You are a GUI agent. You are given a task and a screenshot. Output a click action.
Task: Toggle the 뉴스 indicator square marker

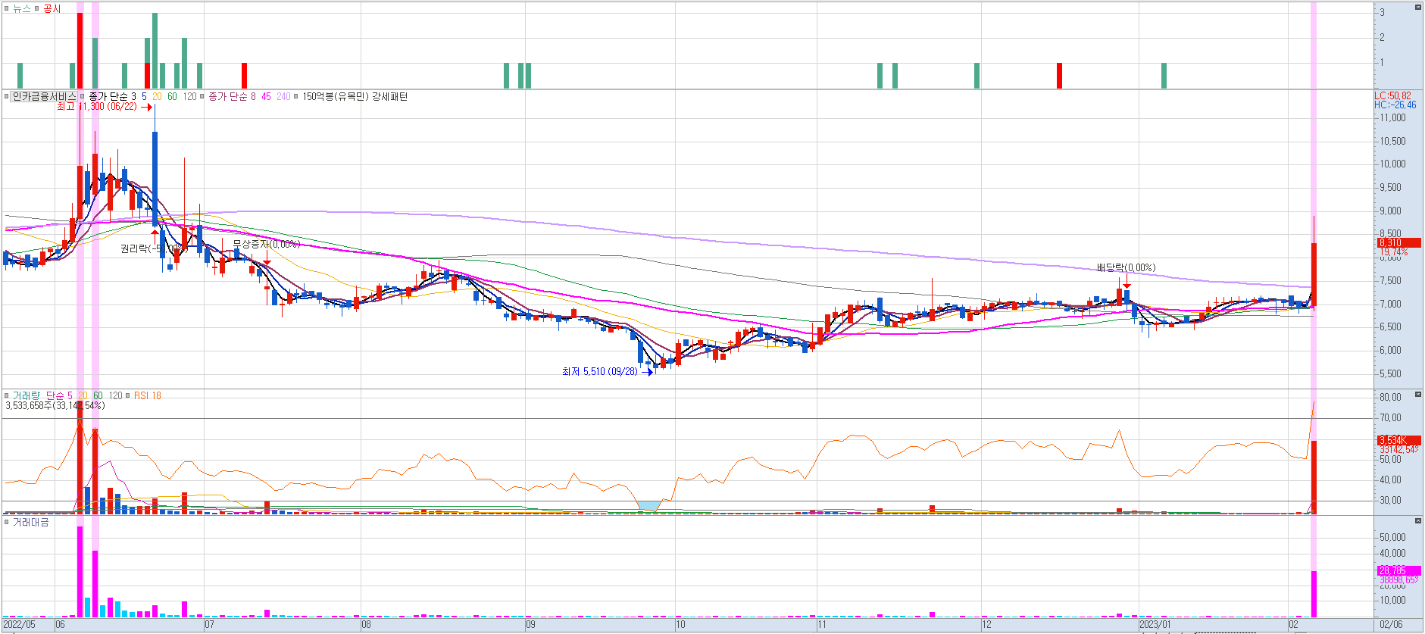click(7, 9)
